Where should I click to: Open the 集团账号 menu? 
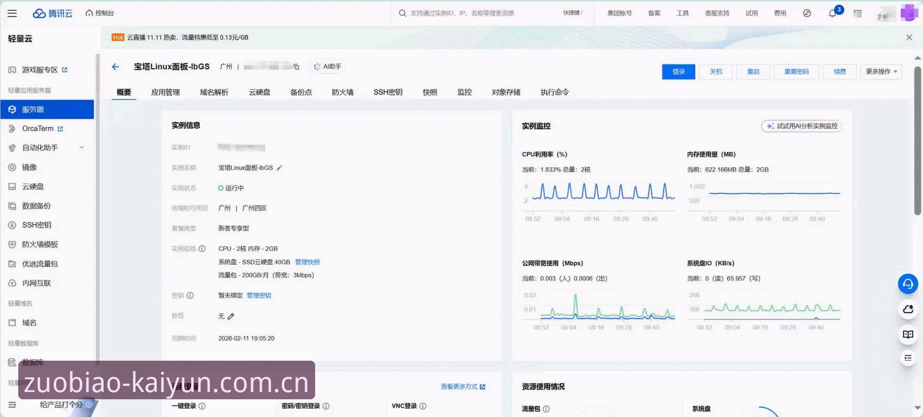click(x=619, y=14)
